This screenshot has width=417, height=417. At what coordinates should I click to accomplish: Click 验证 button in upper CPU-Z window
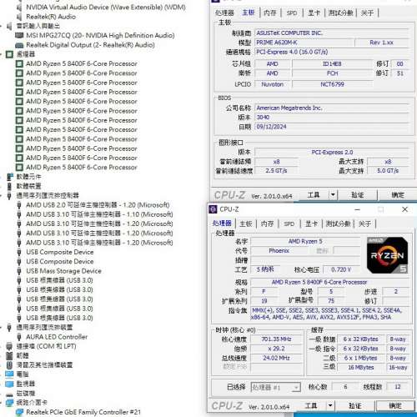pyautogui.click(x=358, y=195)
